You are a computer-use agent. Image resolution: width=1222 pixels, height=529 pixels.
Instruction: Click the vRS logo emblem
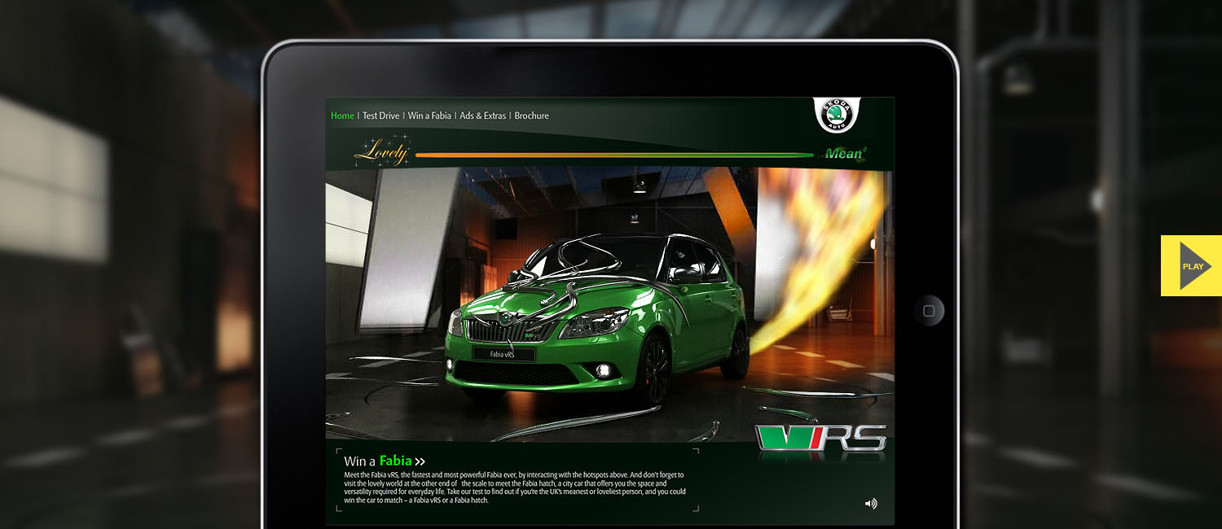tap(820, 438)
